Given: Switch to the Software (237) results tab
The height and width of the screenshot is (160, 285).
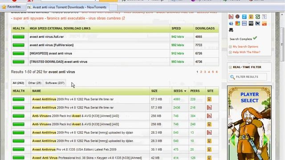Looking at the screenshot, I should click(x=55, y=83).
